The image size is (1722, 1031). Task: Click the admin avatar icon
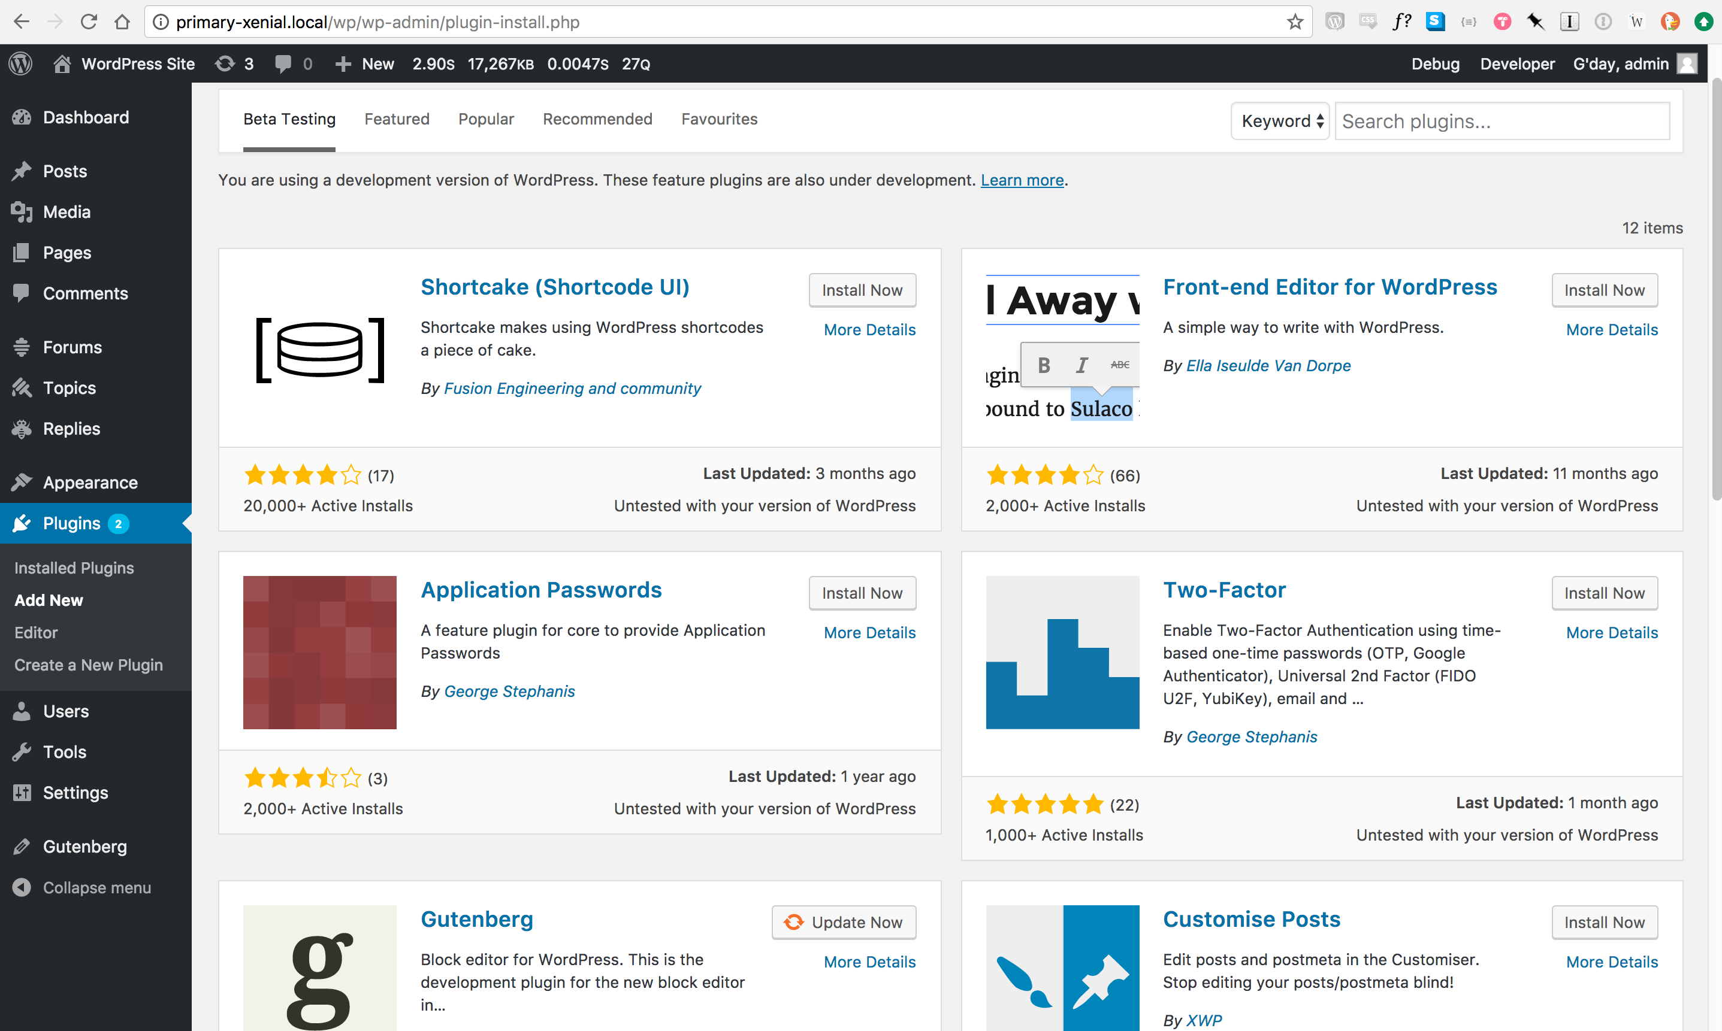[x=1687, y=64]
